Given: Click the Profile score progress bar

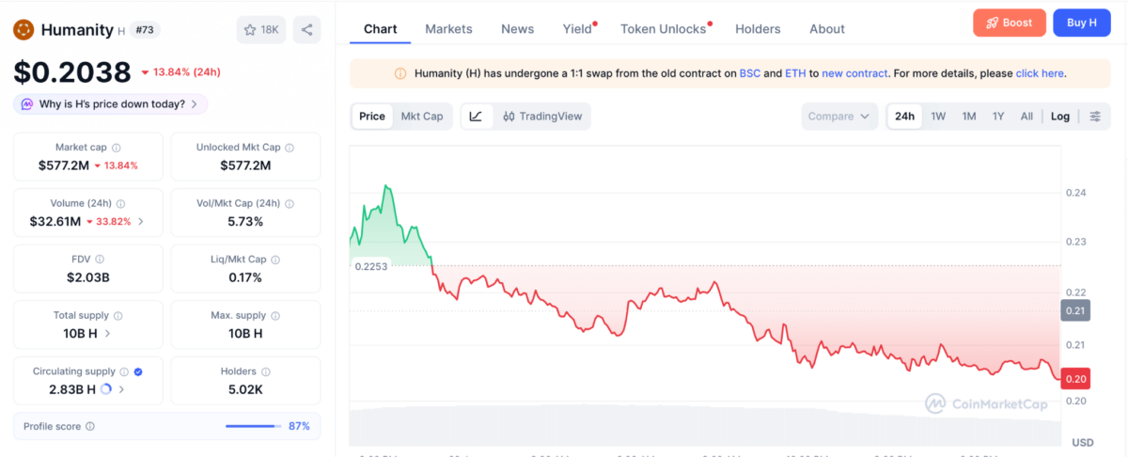Looking at the screenshot, I should tap(253, 426).
